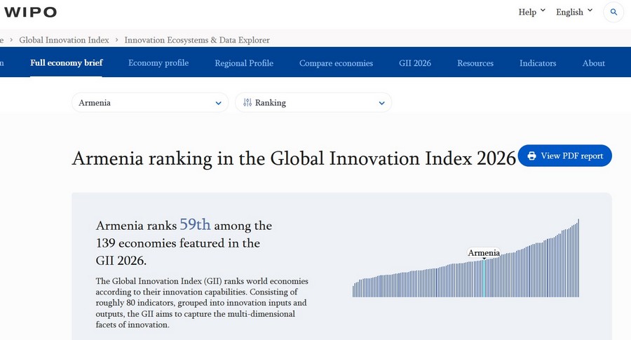The height and width of the screenshot is (340, 631).
Task: Click Innovation Ecosystems & Data Explorer breadcrumb
Action: (x=197, y=40)
